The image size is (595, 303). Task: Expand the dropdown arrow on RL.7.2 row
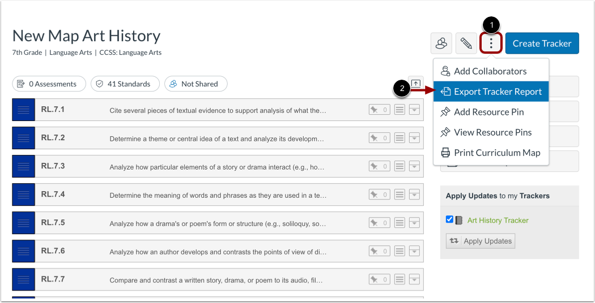[414, 138]
